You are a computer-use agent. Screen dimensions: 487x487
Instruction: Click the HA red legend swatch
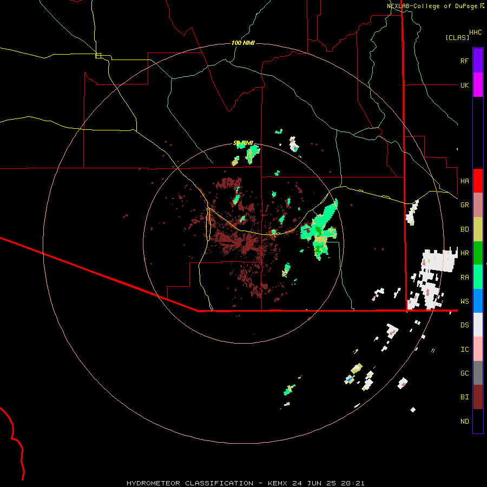478,181
